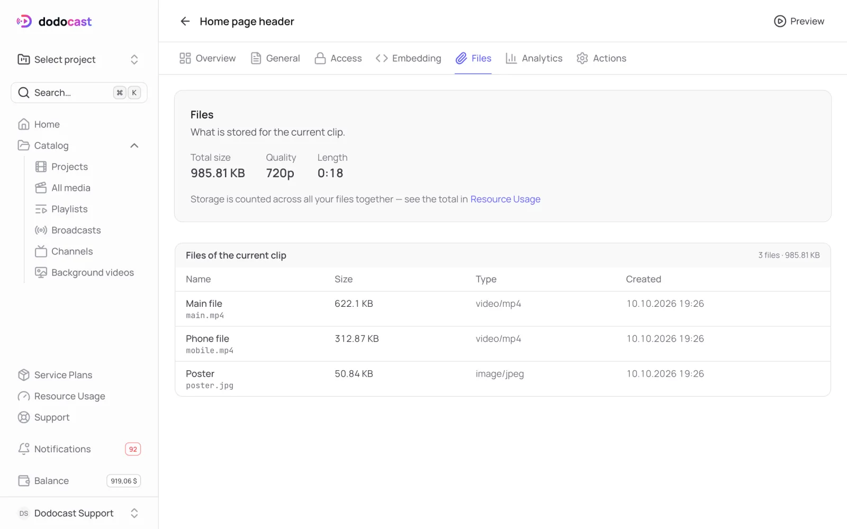This screenshot has height=529, width=847.
Task: Click the Background videos icon
Action: click(41, 272)
